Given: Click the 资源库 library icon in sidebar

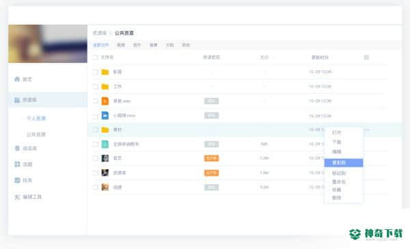Looking at the screenshot, I should point(17,100).
